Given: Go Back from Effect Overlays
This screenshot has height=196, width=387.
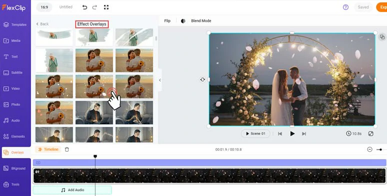Looking at the screenshot, I should [42, 24].
